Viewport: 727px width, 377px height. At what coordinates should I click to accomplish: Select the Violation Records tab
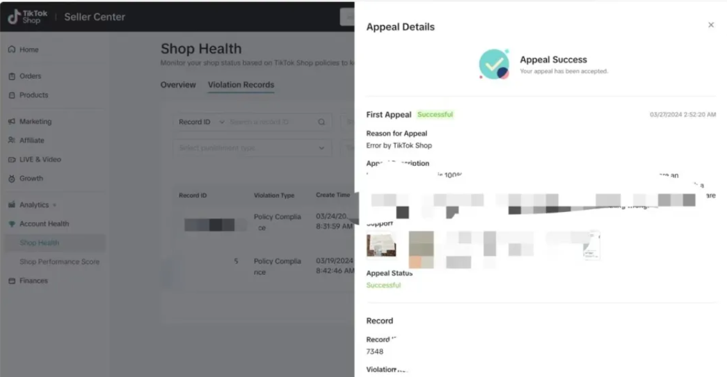click(241, 85)
